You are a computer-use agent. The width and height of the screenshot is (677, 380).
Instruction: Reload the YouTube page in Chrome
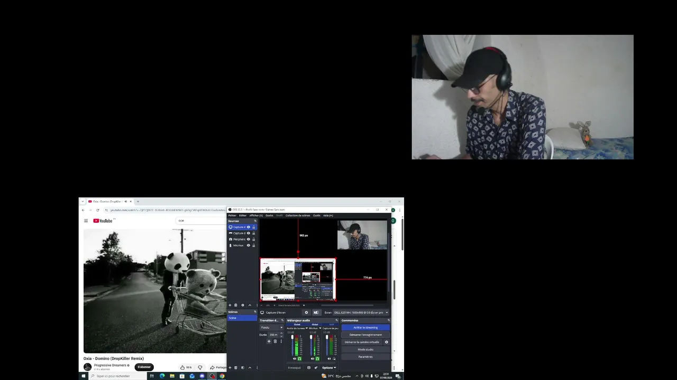pyautogui.click(x=97, y=210)
